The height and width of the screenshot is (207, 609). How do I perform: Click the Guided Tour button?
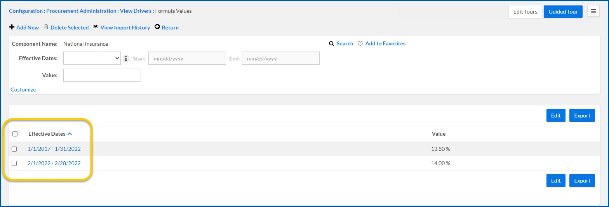(563, 12)
